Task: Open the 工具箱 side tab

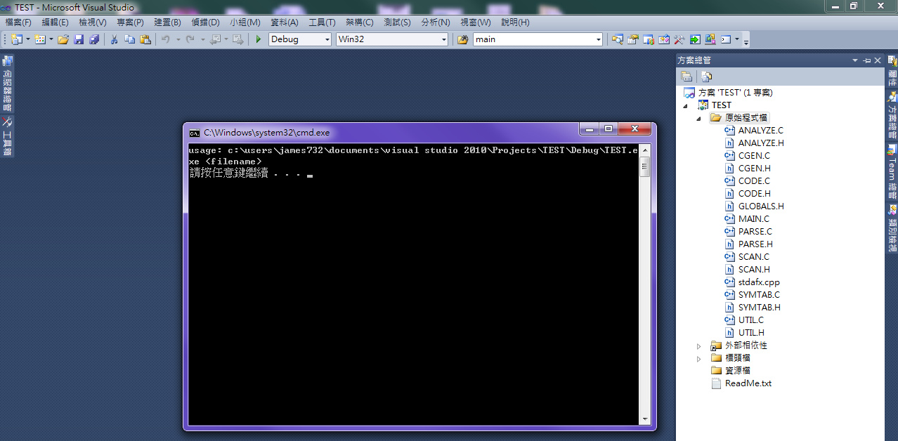Action: click(x=7, y=136)
